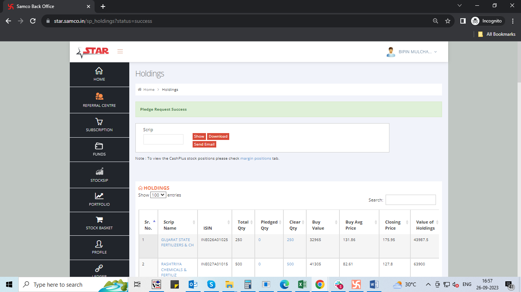Follow the margin positions link
The height and width of the screenshot is (292, 521).
click(x=256, y=158)
